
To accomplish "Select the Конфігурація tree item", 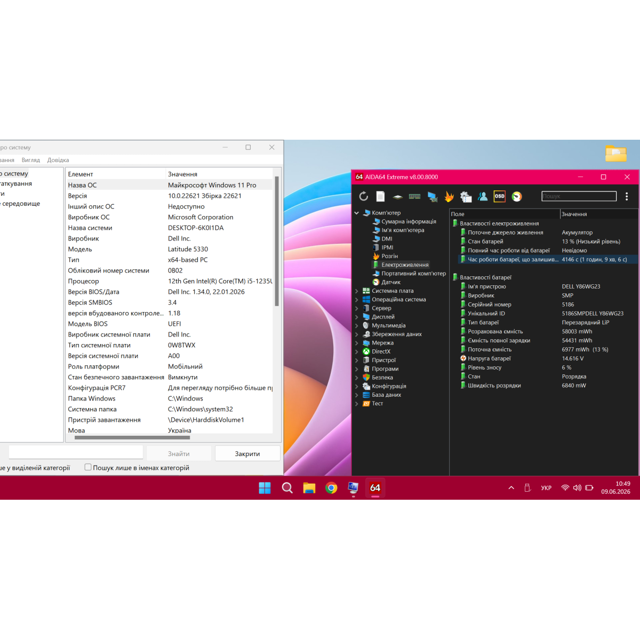I will 389,386.
